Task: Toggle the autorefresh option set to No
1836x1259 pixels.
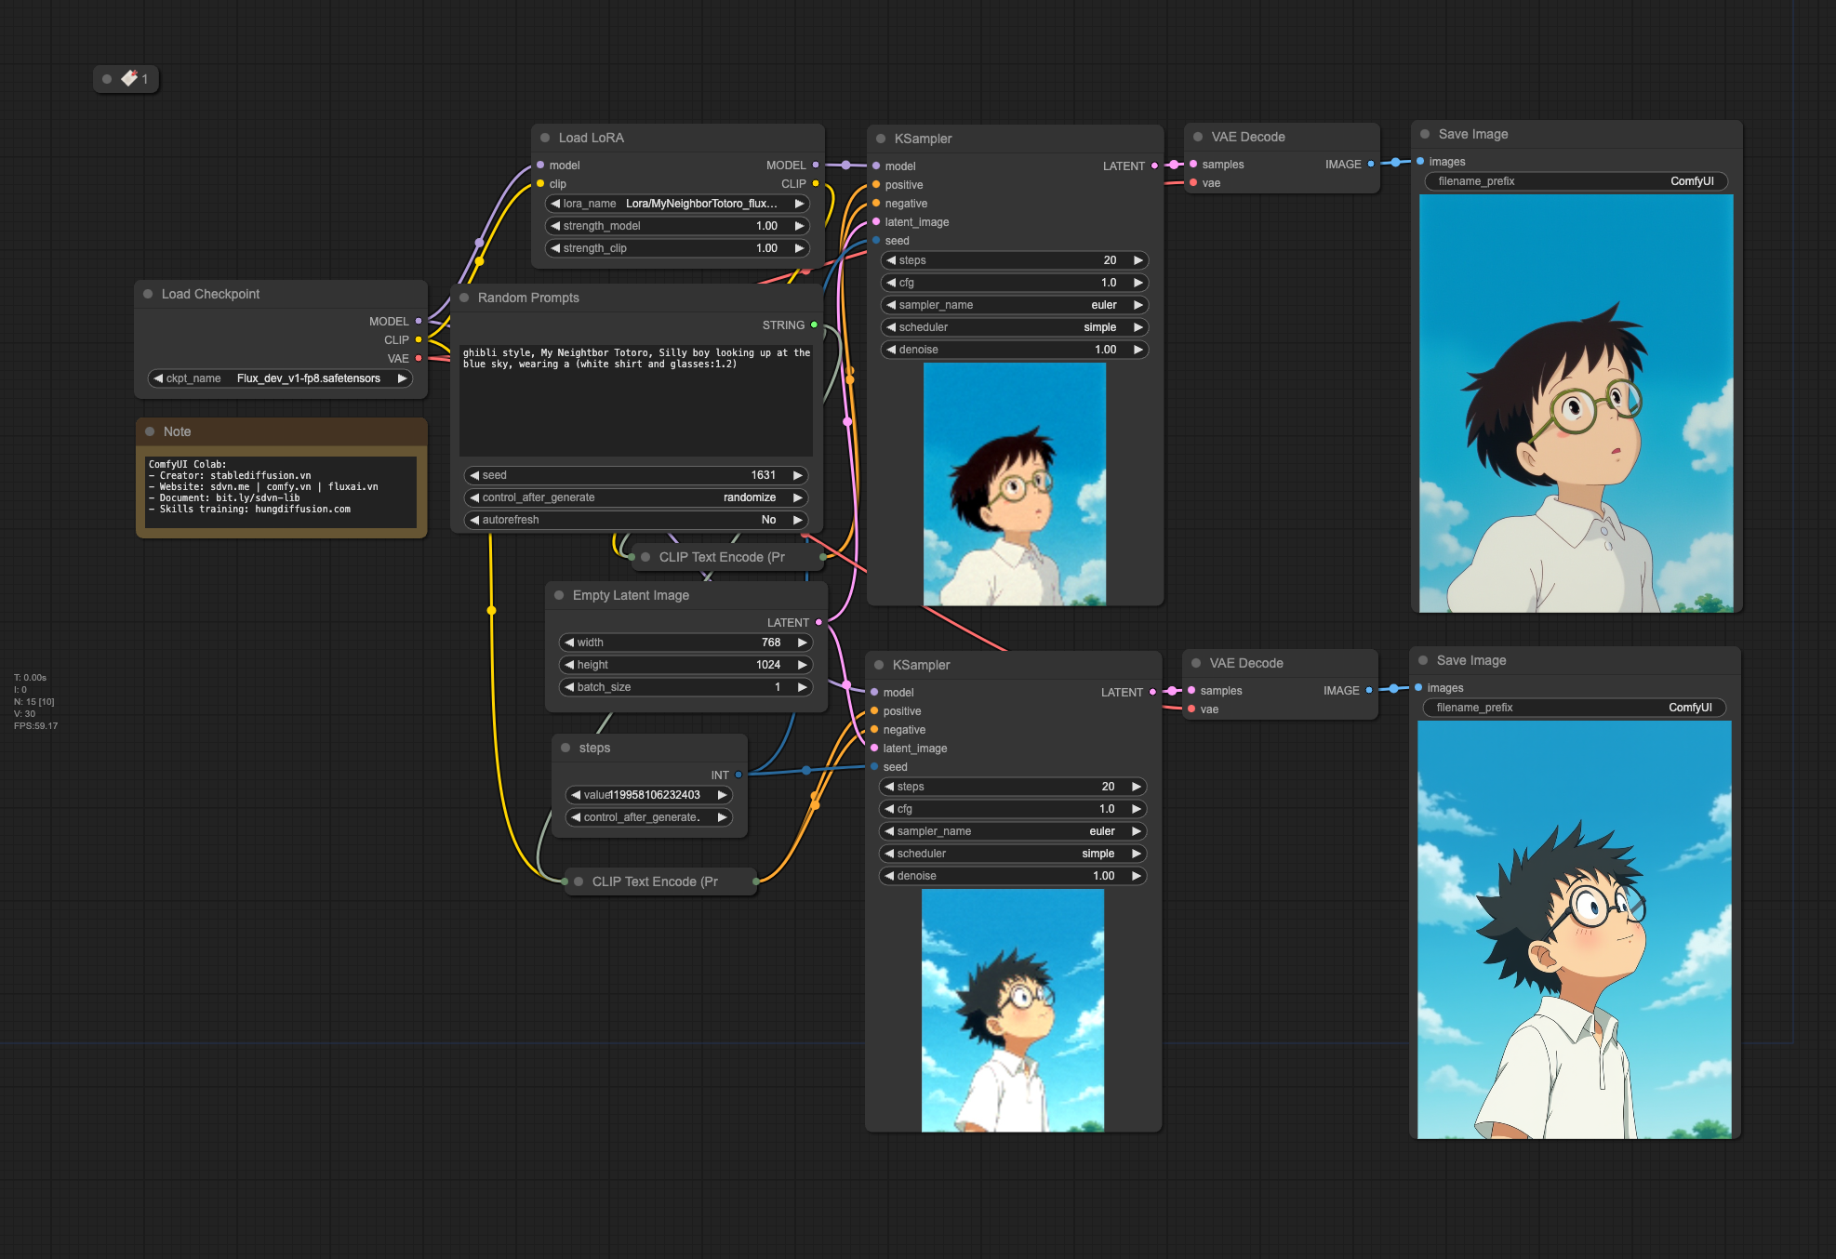Action: (635, 520)
